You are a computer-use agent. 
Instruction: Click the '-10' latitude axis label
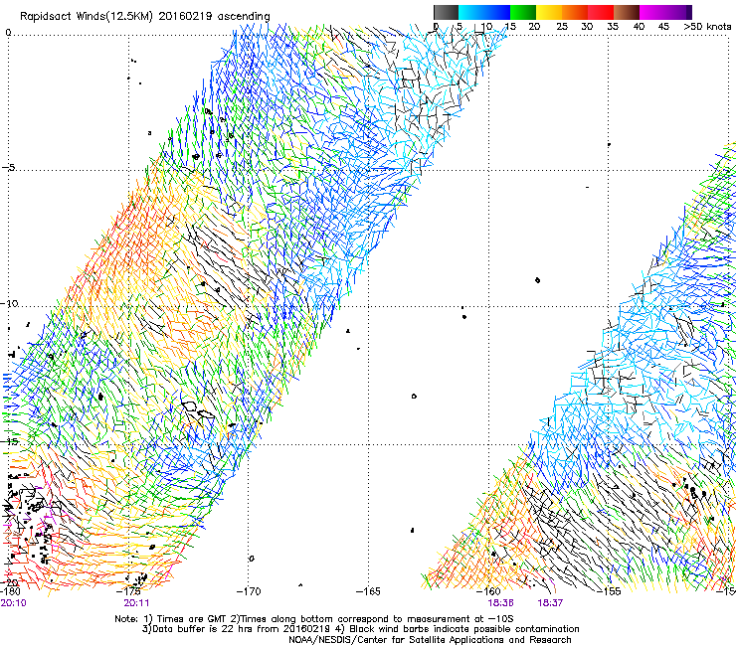pyautogui.click(x=9, y=303)
